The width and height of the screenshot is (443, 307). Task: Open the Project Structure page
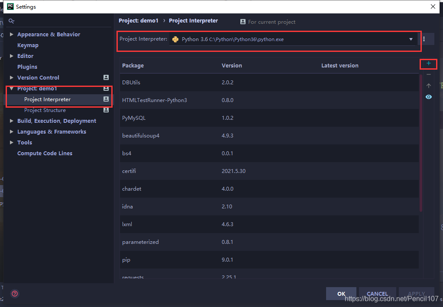45,110
